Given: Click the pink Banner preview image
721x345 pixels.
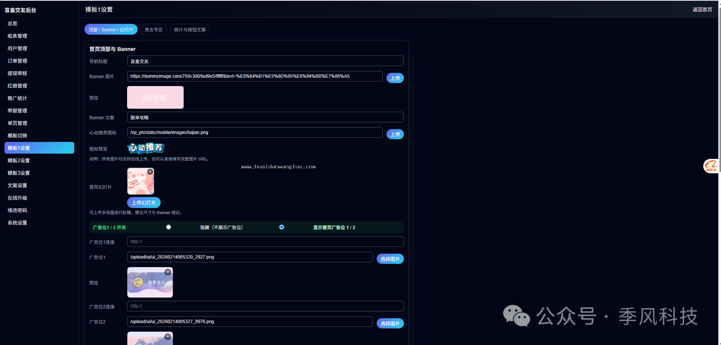Looking at the screenshot, I should coord(155,97).
